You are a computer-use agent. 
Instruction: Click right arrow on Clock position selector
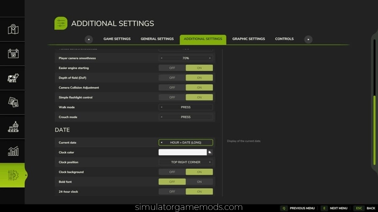(x=210, y=162)
